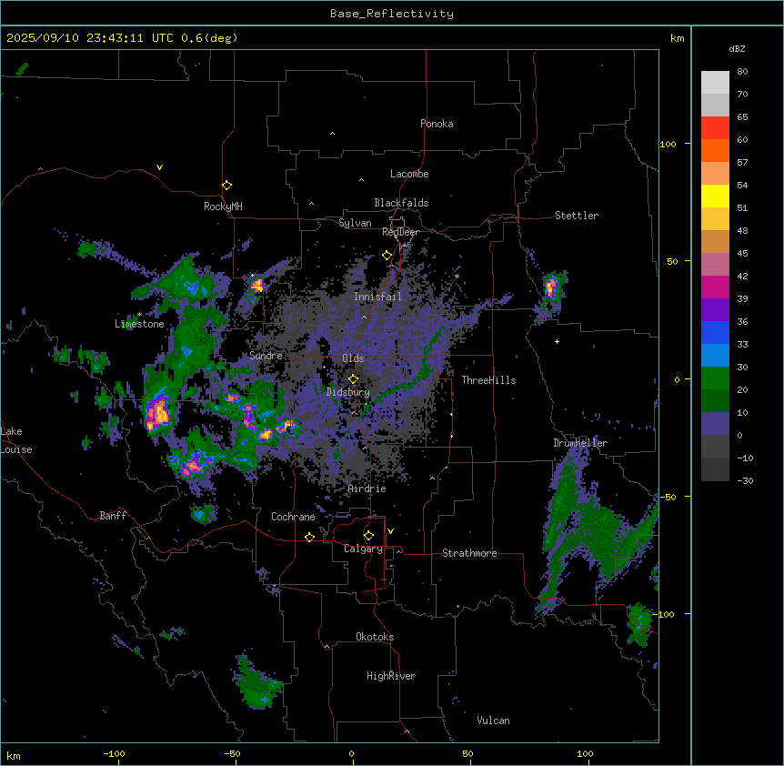Click the yellow V marker east of Calgary

(390, 531)
